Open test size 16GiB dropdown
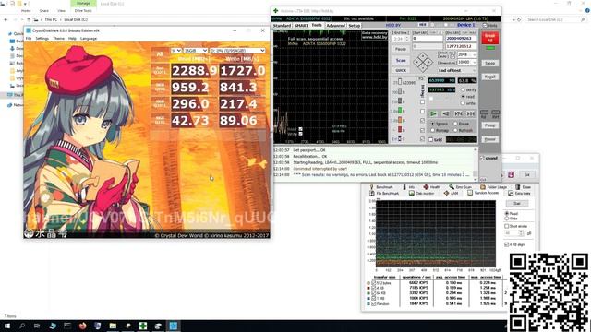This screenshot has height=332, width=591. (x=195, y=51)
